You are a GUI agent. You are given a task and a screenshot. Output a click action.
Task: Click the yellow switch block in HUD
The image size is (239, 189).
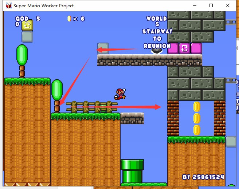pos(27,25)
